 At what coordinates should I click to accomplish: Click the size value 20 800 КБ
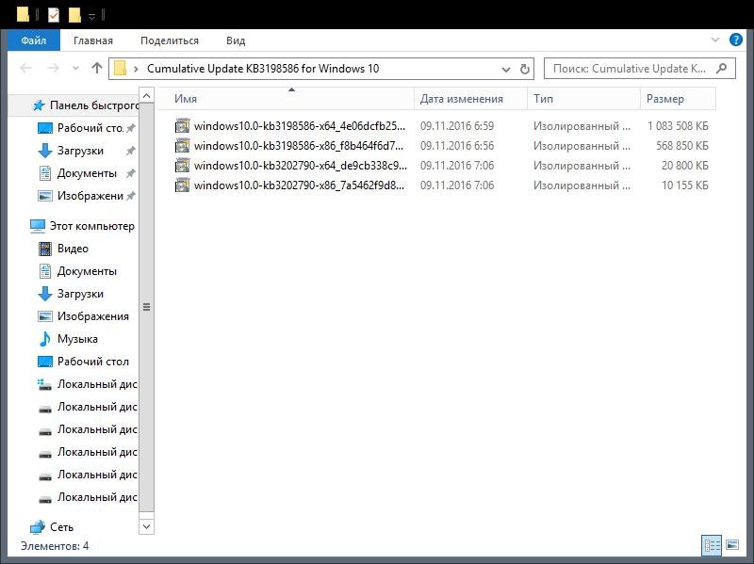pyautogui.click(x=685, y=166)
